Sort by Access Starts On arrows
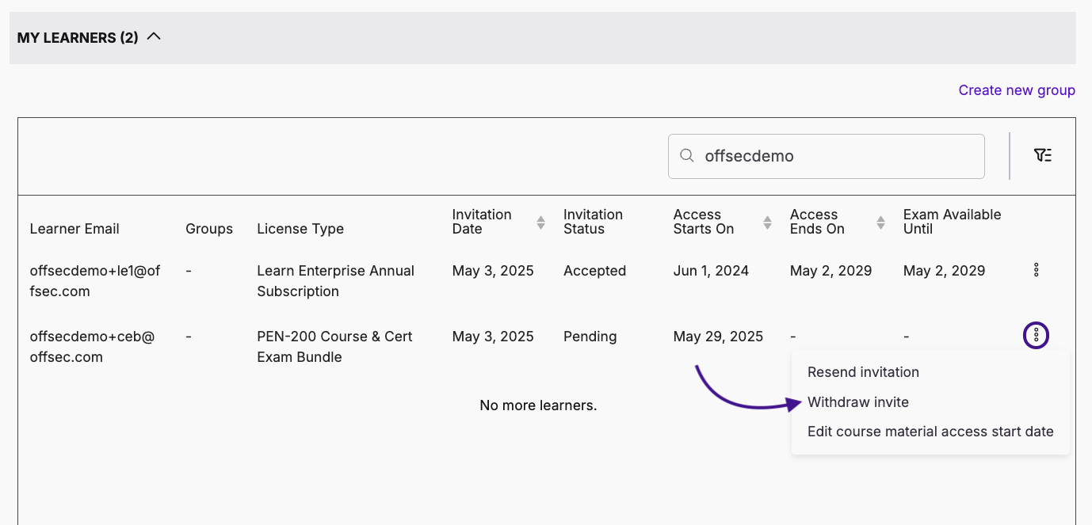The width and height of the screenshot is (1092, 525). [767, 223]
